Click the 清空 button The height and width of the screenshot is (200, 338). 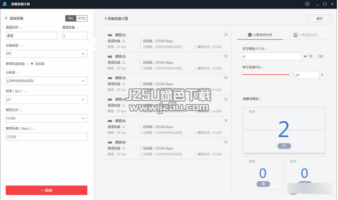pos(319,19)
